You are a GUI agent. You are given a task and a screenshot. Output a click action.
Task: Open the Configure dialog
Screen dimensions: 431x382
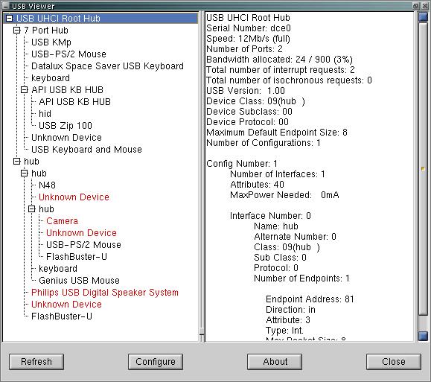coord(156,362)
